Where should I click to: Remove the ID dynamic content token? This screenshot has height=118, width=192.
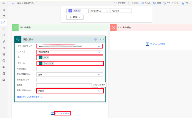point(47,58)
